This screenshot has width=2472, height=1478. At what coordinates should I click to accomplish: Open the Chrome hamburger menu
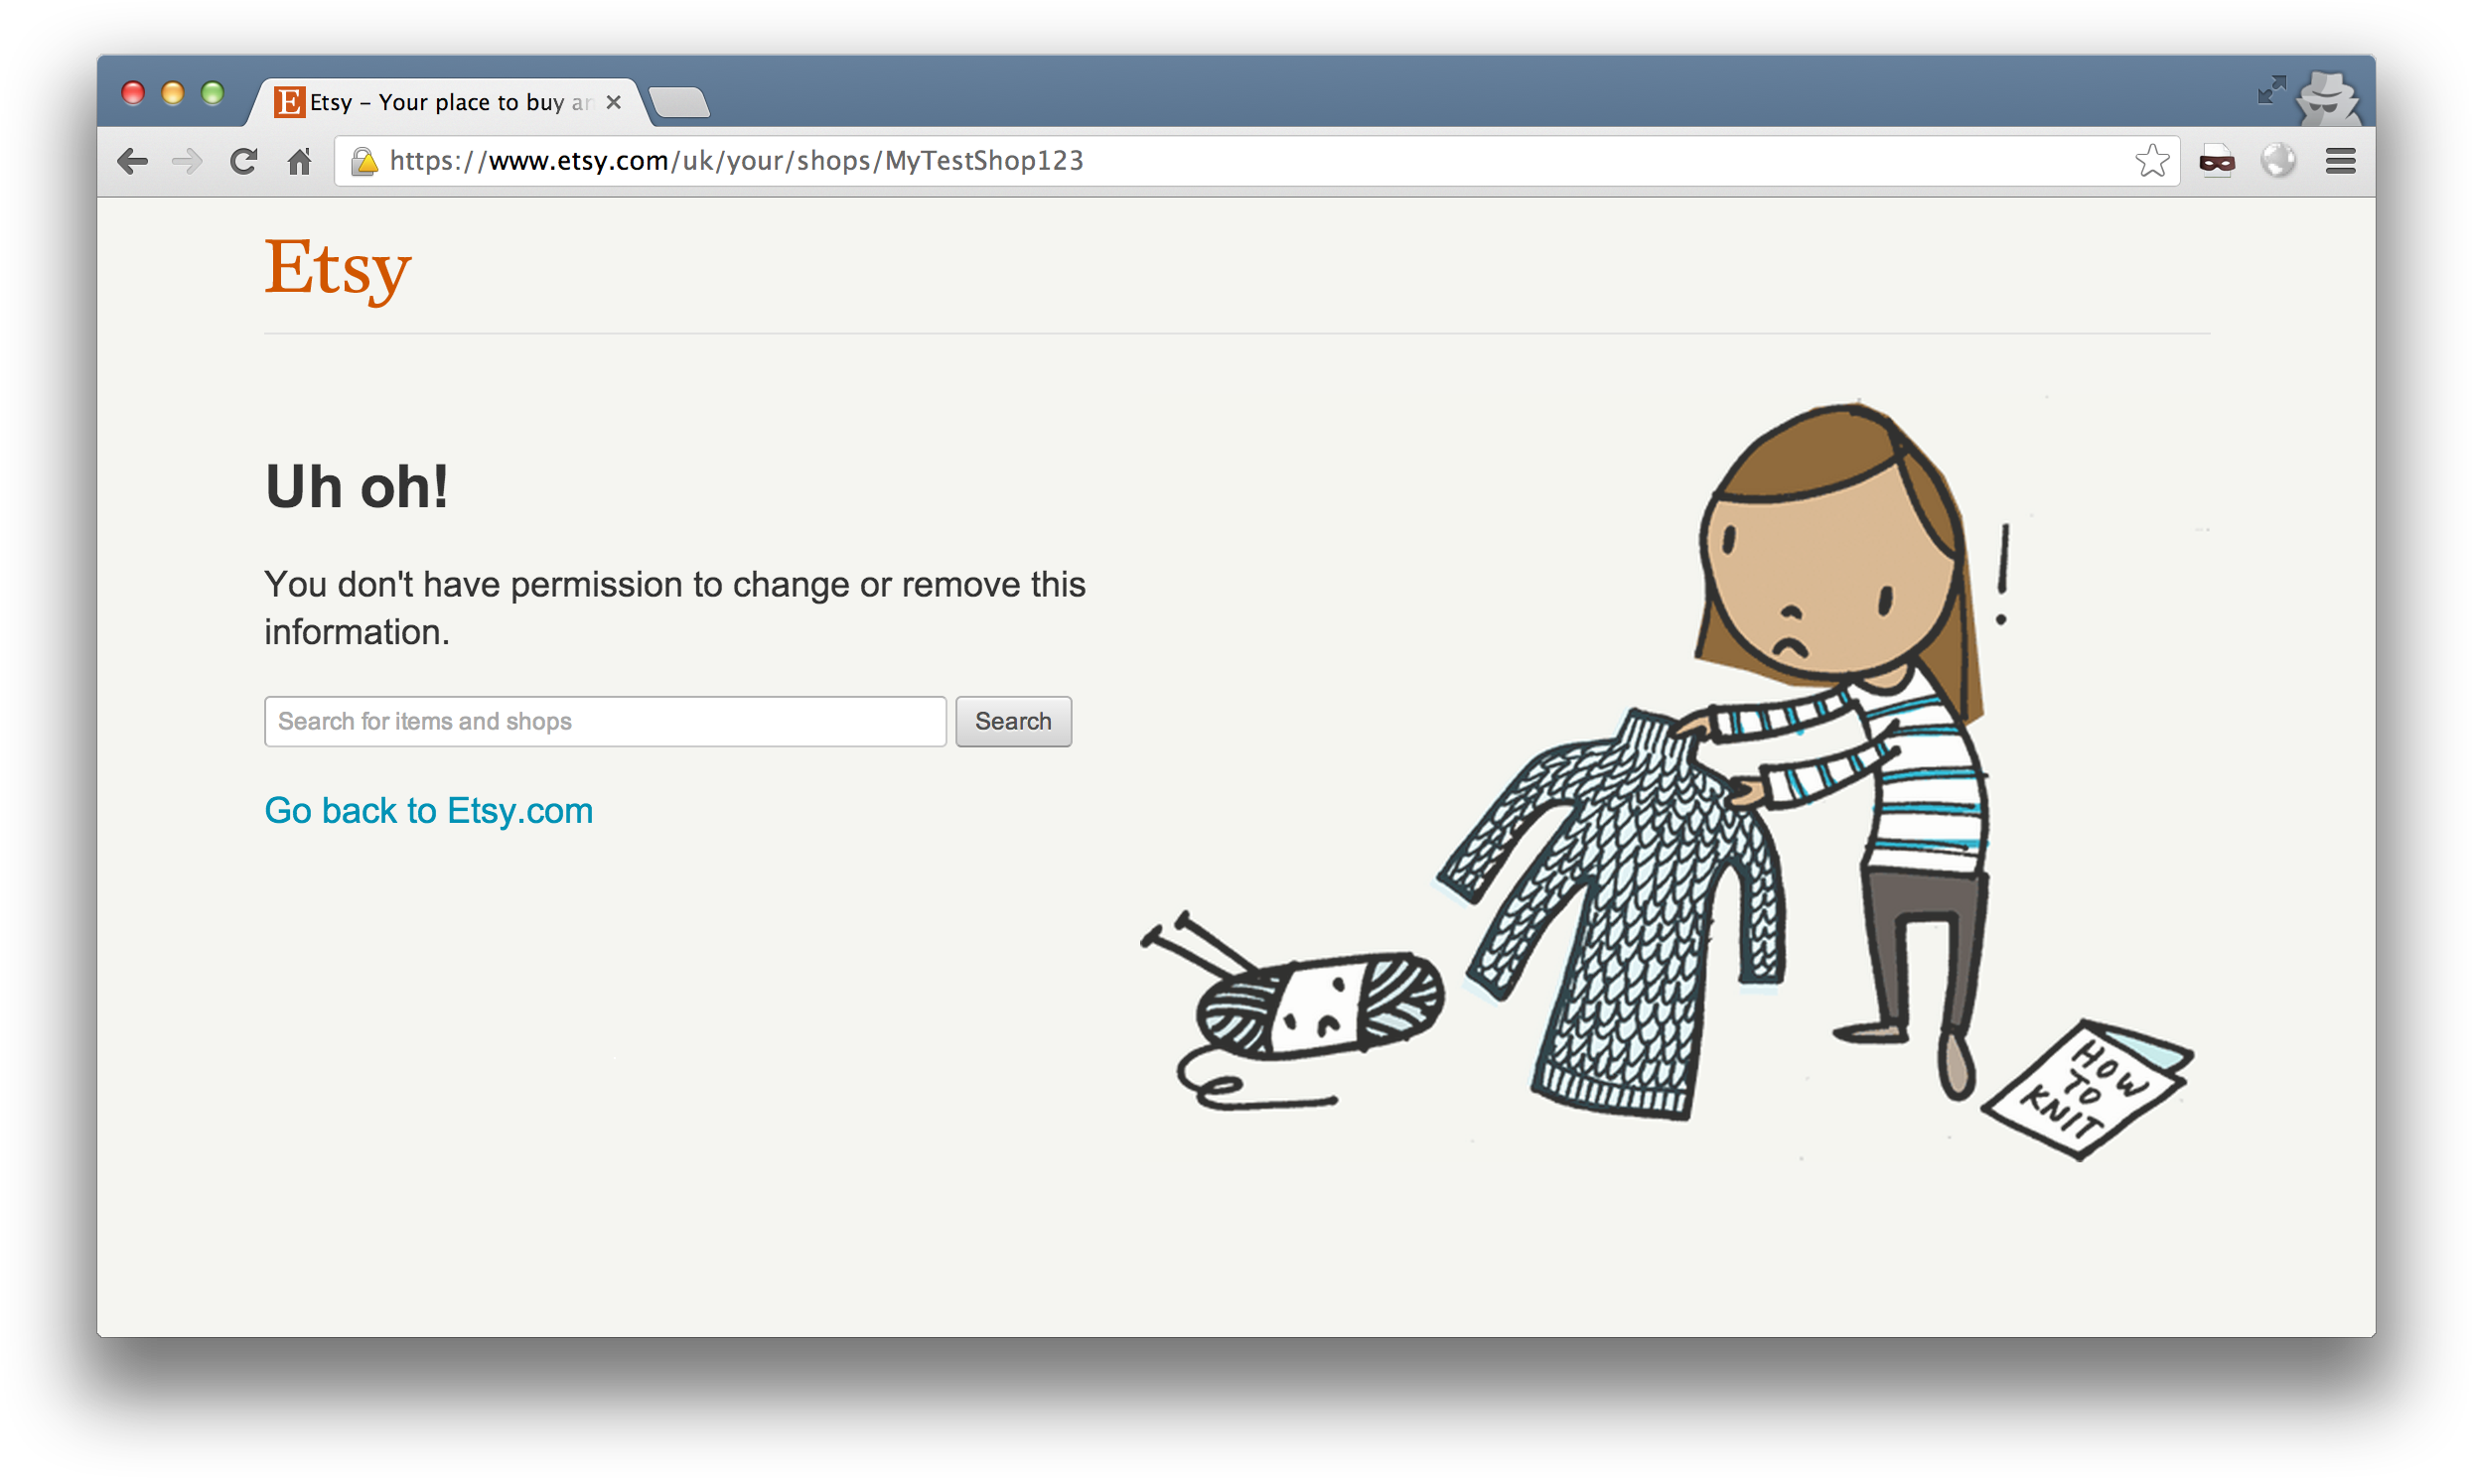coord(2340,162)
